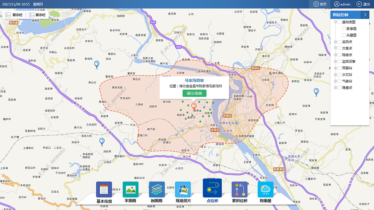Expand the 灾害点 tree node
Screen dimensions: 374x210
pyautogui.click(x=335, y=48)
